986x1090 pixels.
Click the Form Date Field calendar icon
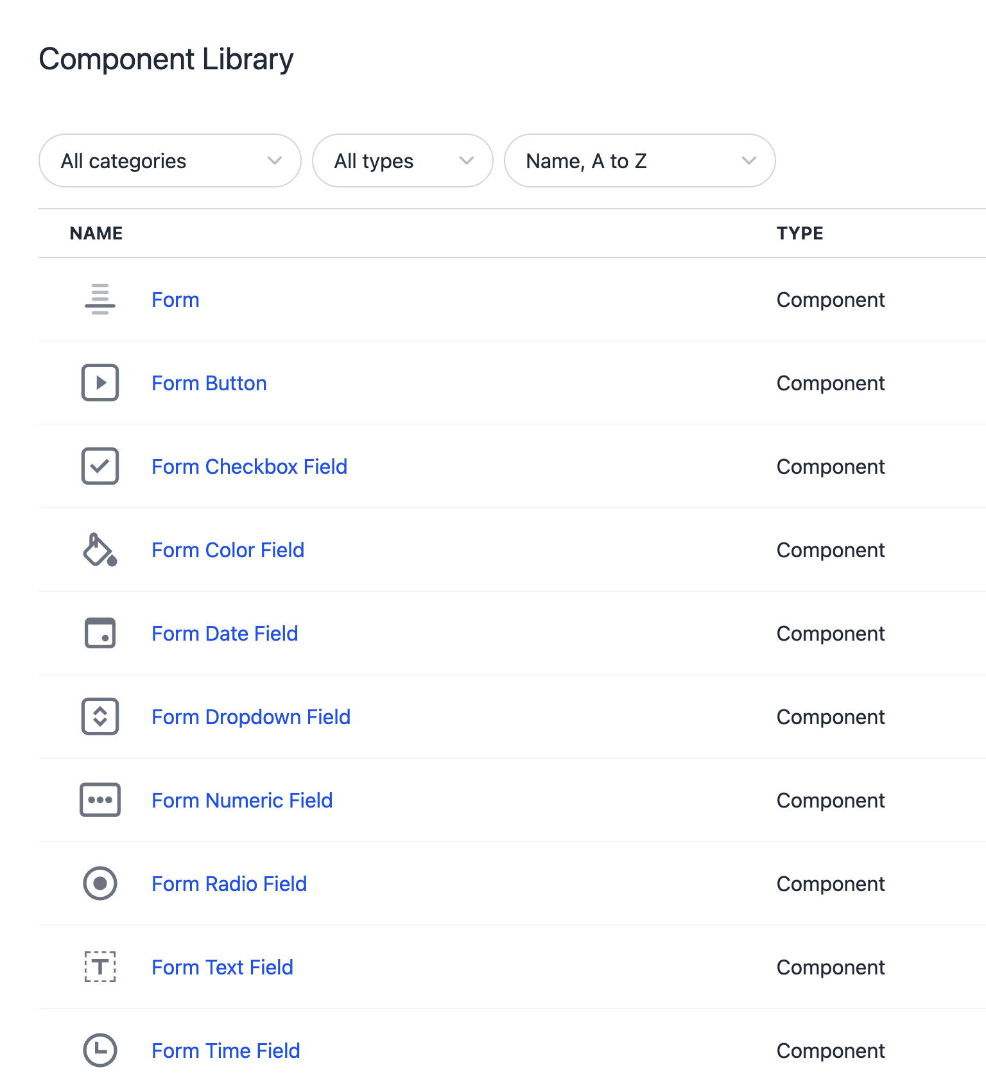point(100,633)
